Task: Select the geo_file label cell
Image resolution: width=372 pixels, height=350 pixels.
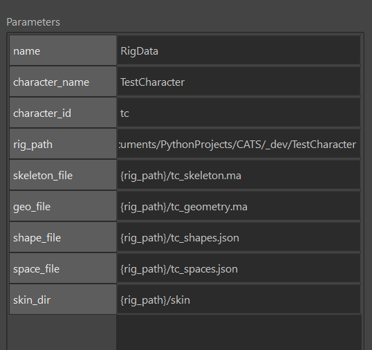Action: click(63, 205)
